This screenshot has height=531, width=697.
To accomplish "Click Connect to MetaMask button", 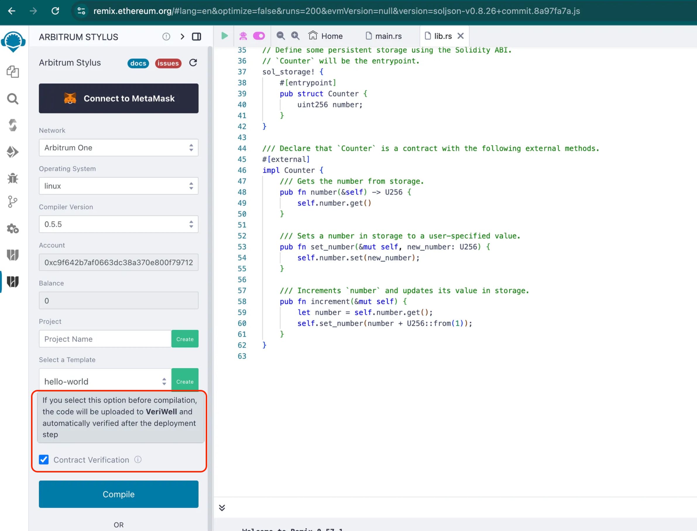I will pos(119,98).
